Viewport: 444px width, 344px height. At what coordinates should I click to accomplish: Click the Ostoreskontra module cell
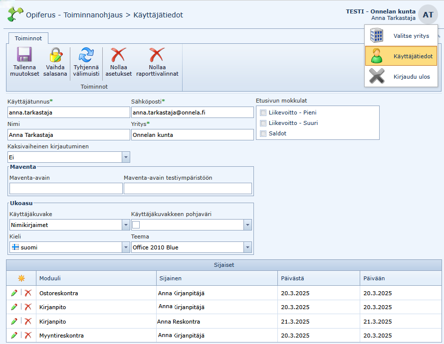(x=96, y=293)
